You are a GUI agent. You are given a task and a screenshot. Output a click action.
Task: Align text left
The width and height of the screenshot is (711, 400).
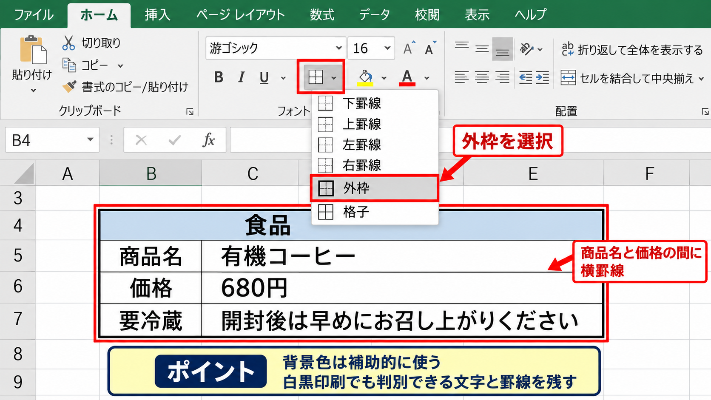pyautogui.click(x=461, y=77)
